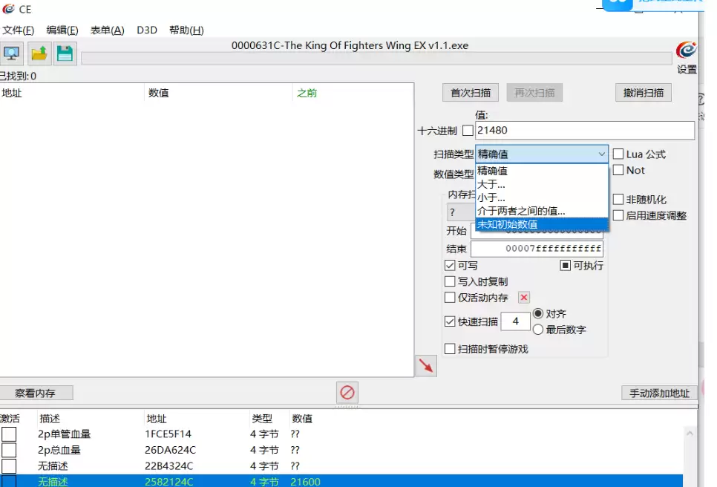
Task: Toggle the fast scan checkbox
Action: click(450, 321)
